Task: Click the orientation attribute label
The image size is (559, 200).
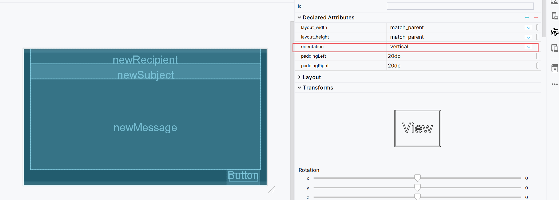Action: (312, 46)
